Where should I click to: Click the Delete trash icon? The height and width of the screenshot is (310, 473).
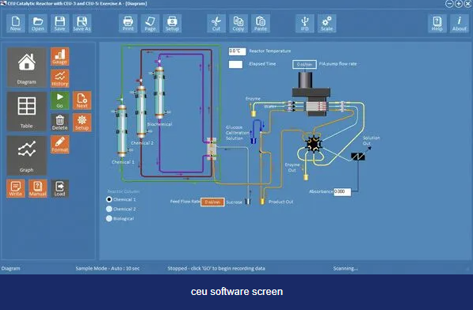coord(59,123)
